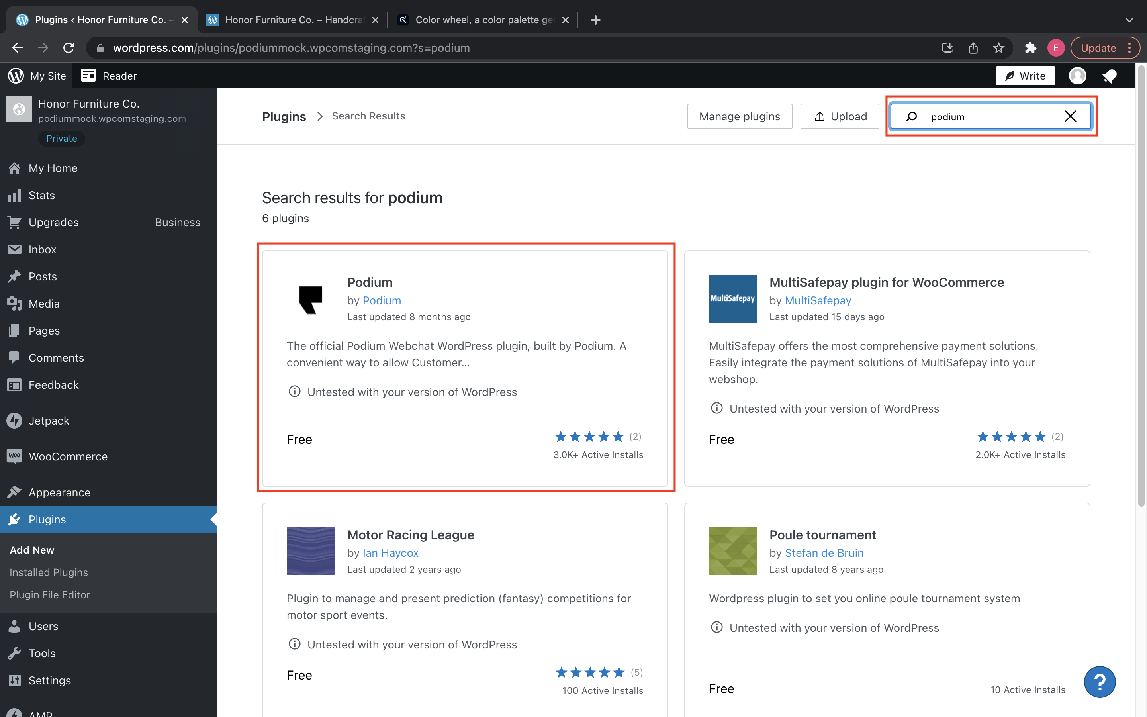Open the browser extensions puzzle icon
1147x717 pixels.
point(1030,47)
